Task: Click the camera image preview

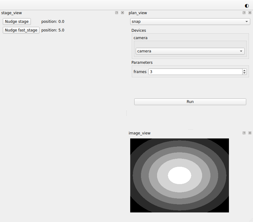Action: pyautogui.click(x=180, y=175)
